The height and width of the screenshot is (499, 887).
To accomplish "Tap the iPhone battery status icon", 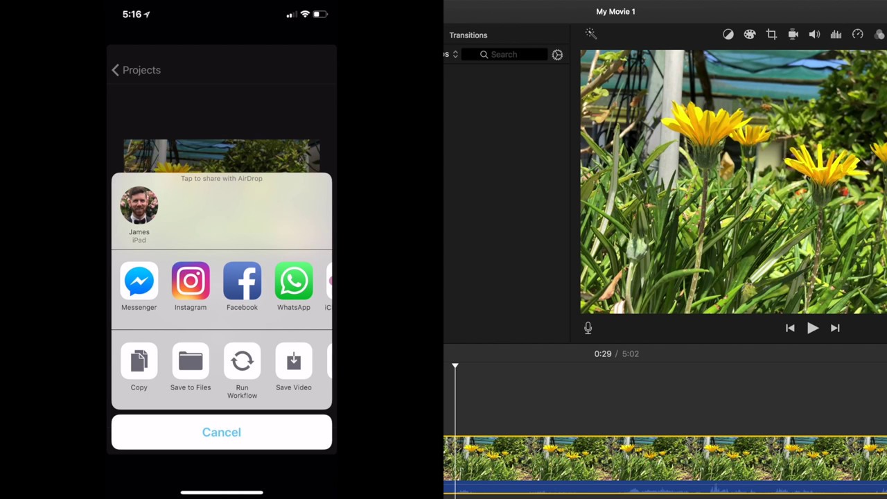I will pos(319,14).
